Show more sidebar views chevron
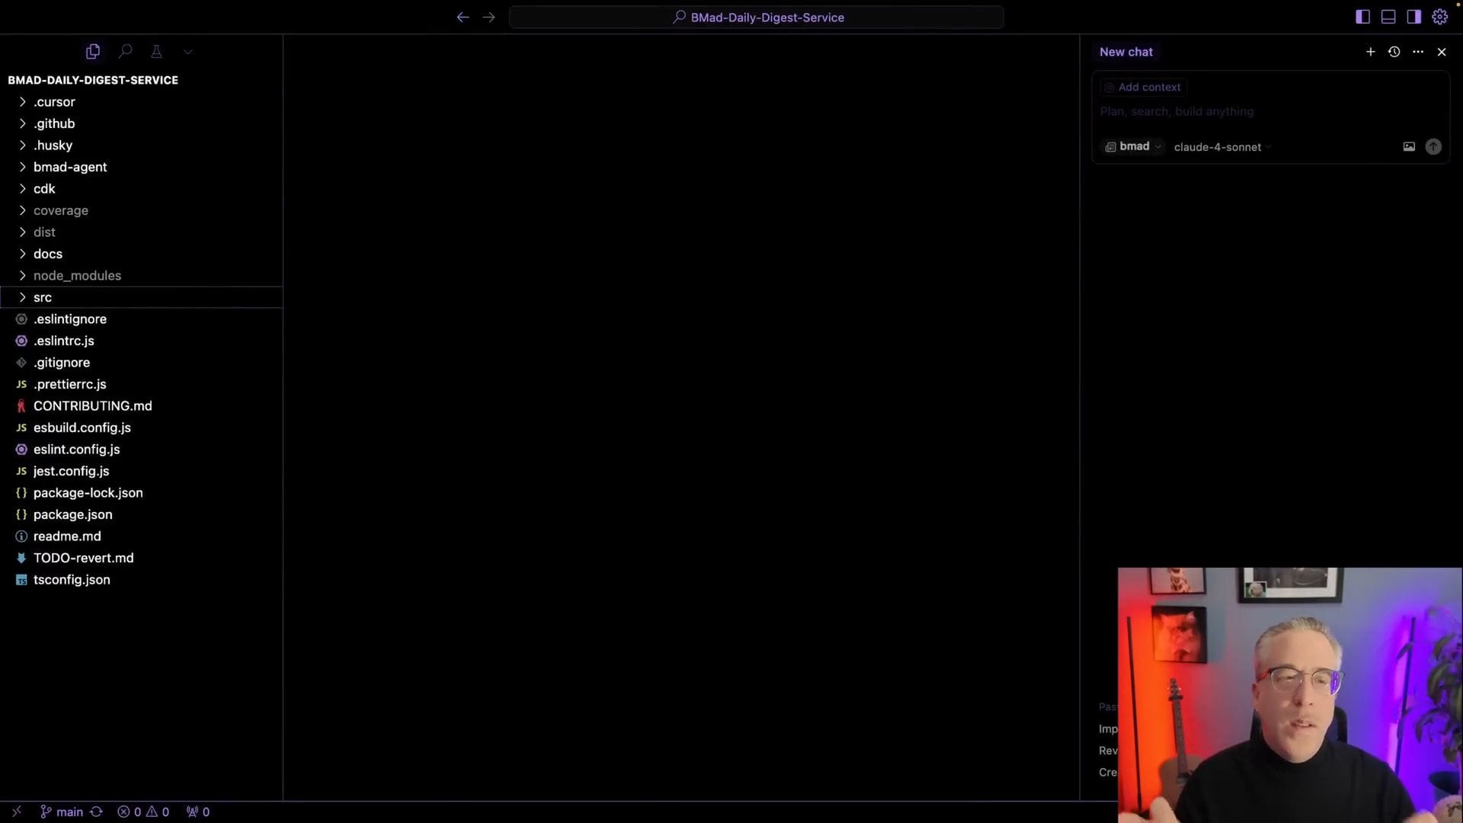 point(188,51)
